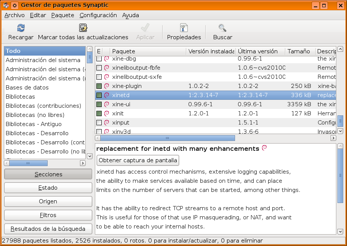Click Debian swirl icon next to xine-plugin
The image size is (347, 246).
pos(107,86)
